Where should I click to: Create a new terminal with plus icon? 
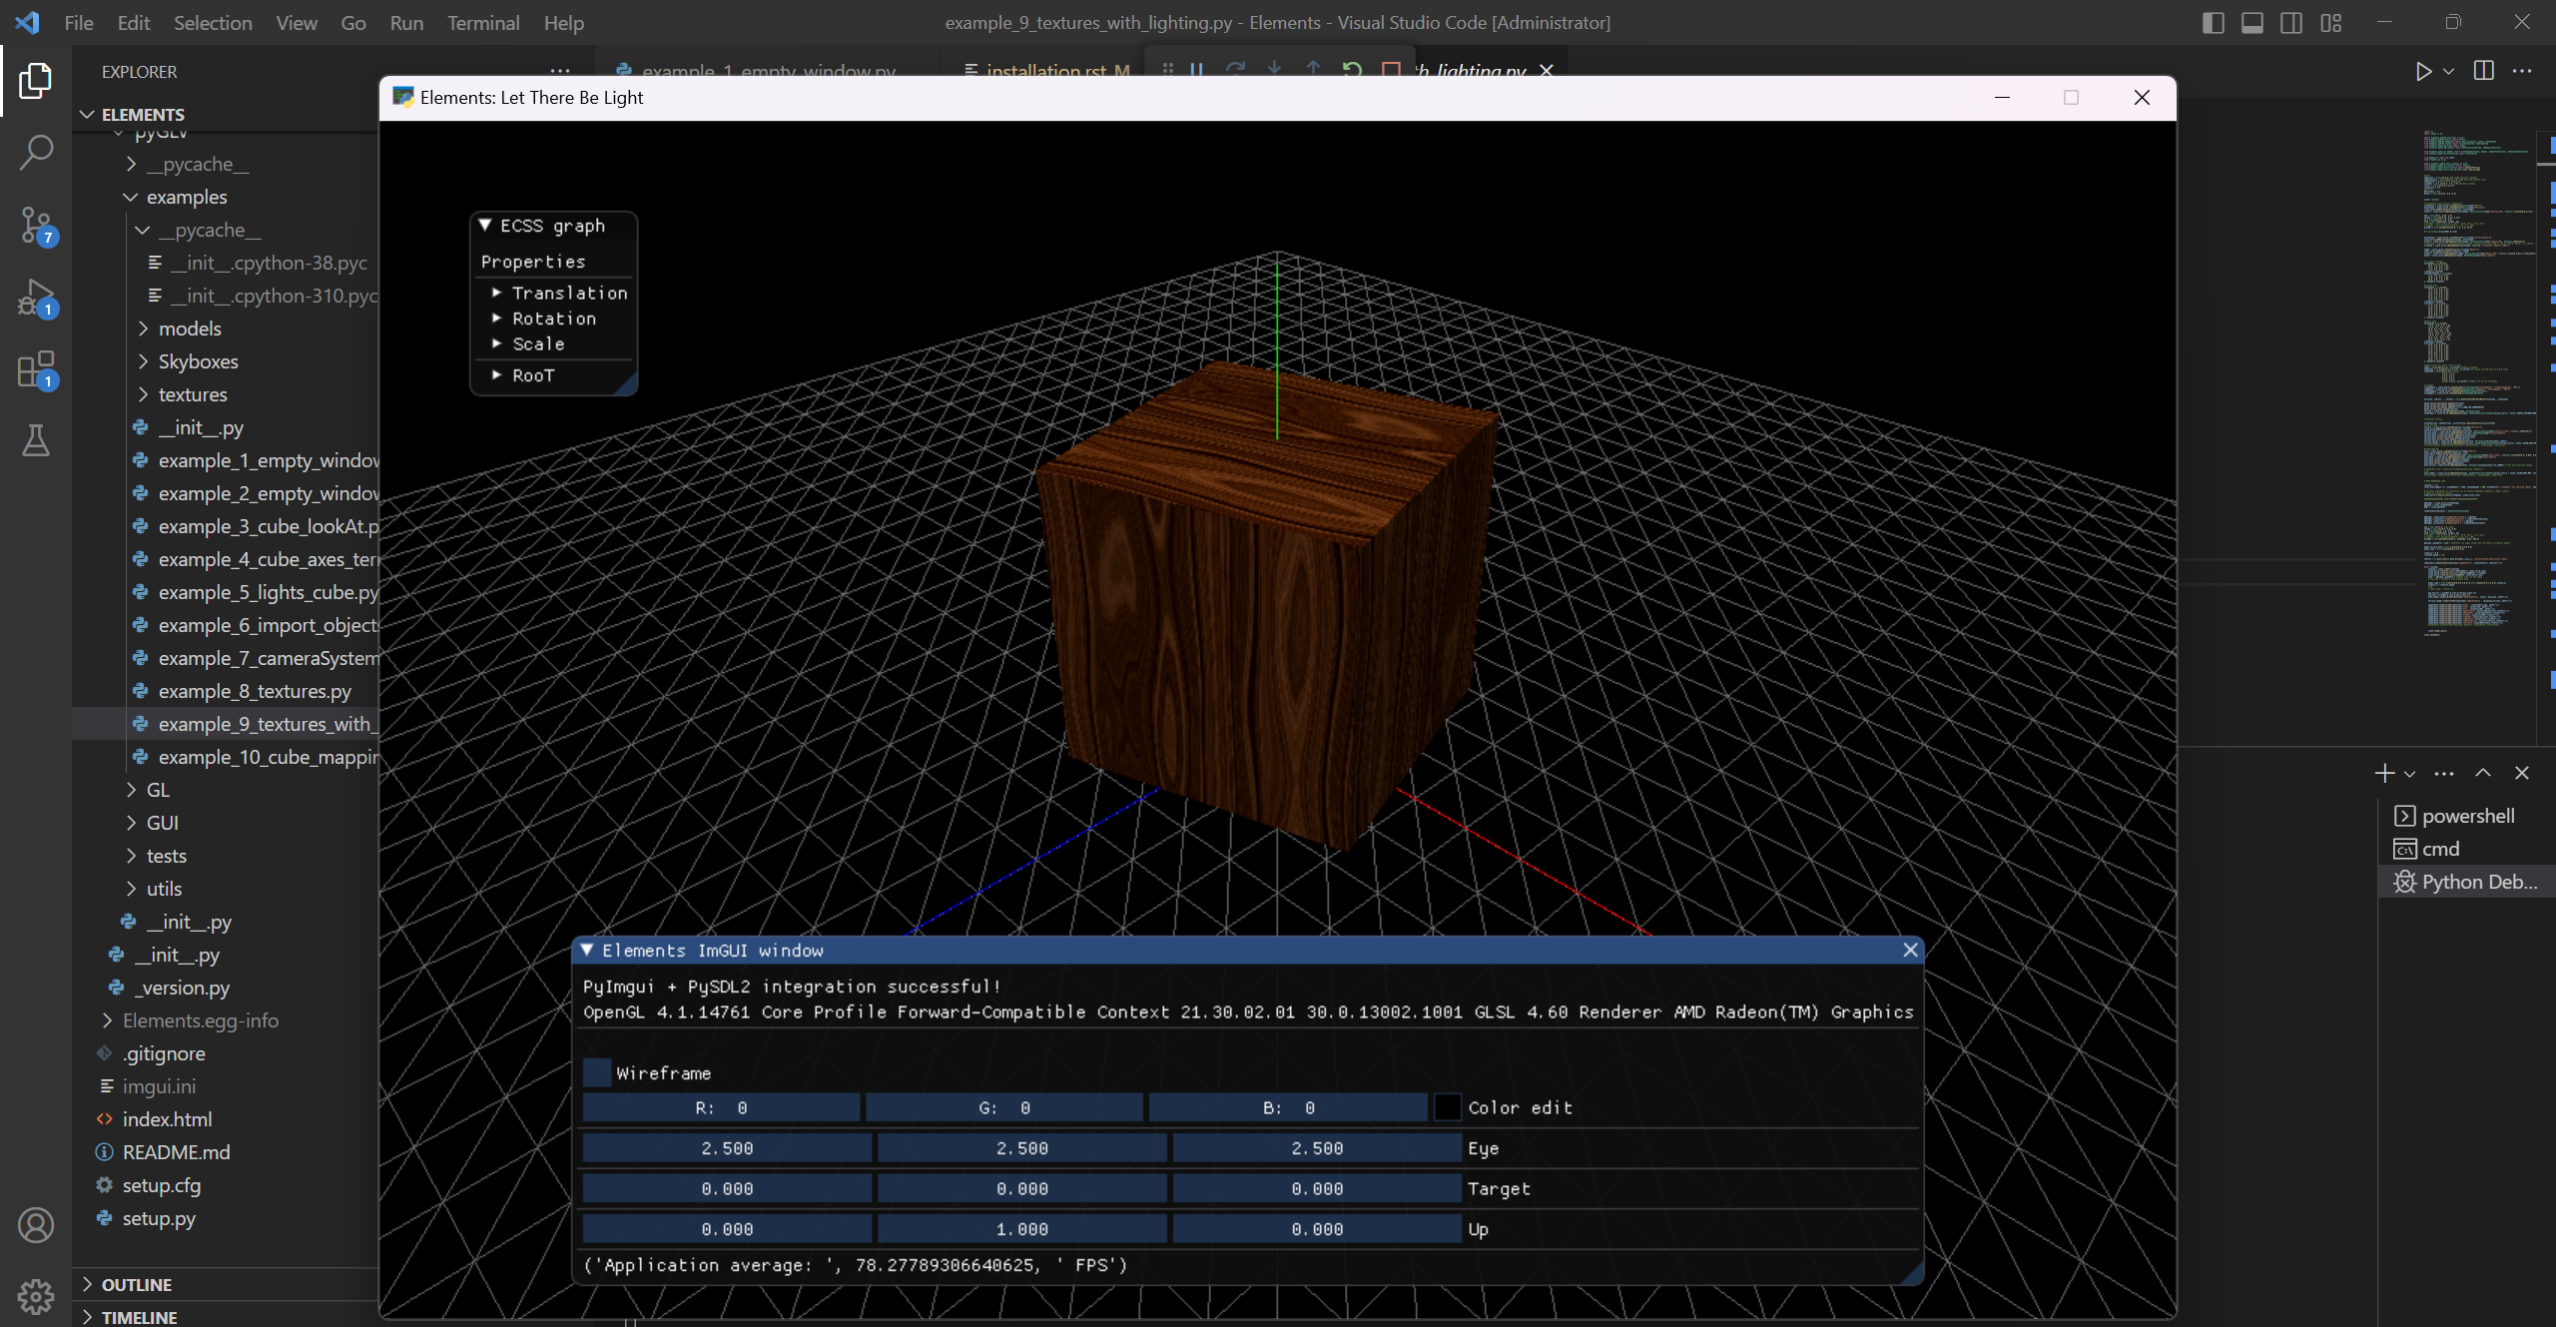pyautogui.click(x=2384, y=773)
